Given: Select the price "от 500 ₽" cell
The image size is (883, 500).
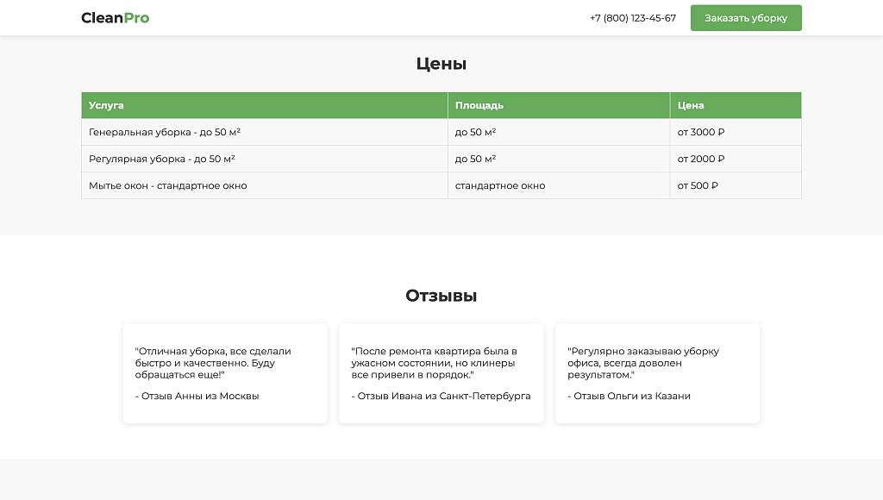Looking at the screenshot, I should point(695,184).
